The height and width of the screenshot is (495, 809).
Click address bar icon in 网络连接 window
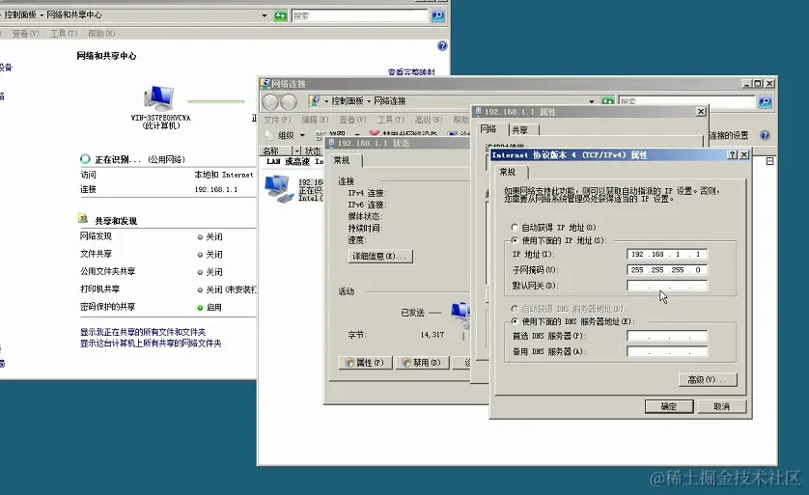tap(314, 101)
